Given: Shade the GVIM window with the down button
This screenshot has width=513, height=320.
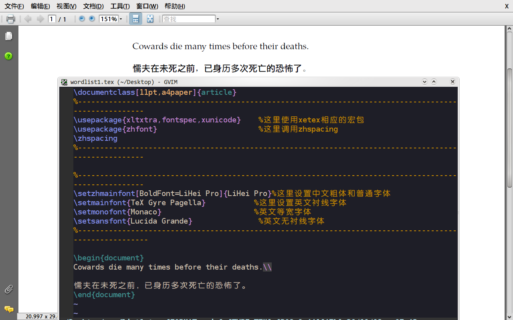Looking at the screenshot, I should 425,82.
